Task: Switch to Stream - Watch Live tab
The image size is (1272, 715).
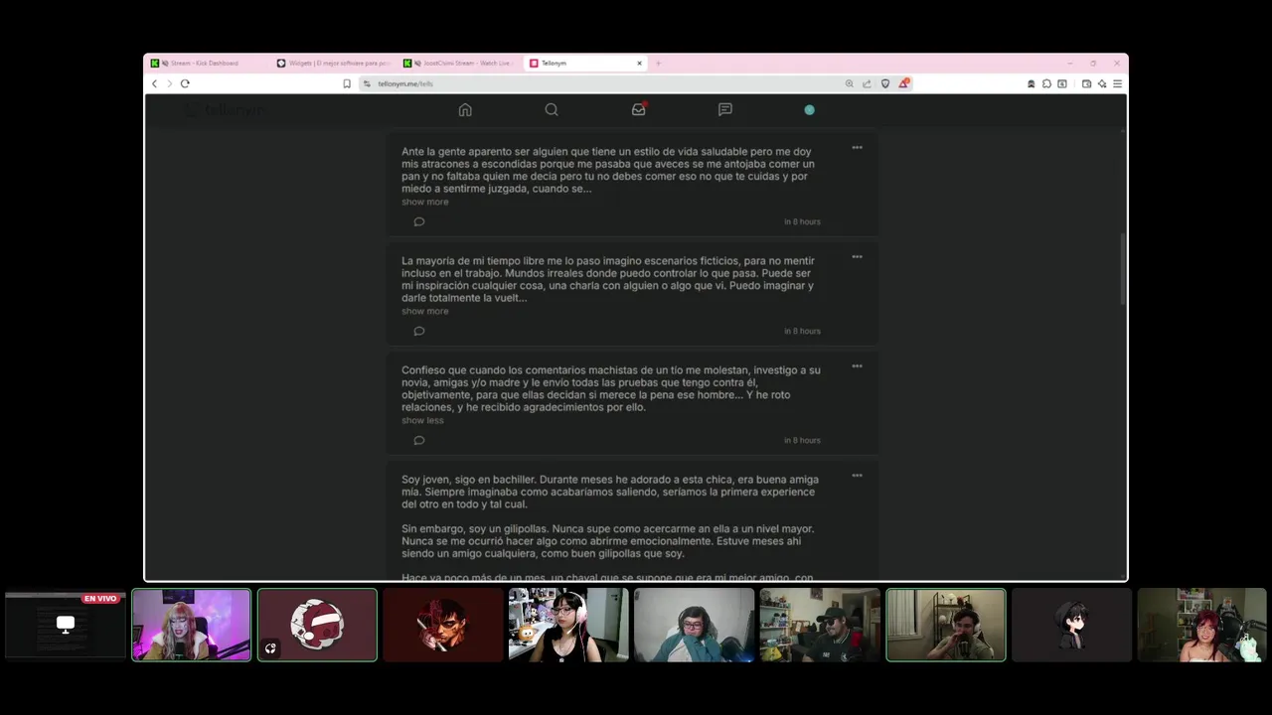Action: pyautogui.click(x=459, y=63)
